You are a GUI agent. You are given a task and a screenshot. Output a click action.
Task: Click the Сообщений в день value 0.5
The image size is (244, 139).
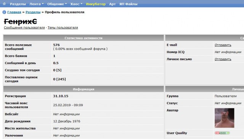tap(56, 63)
